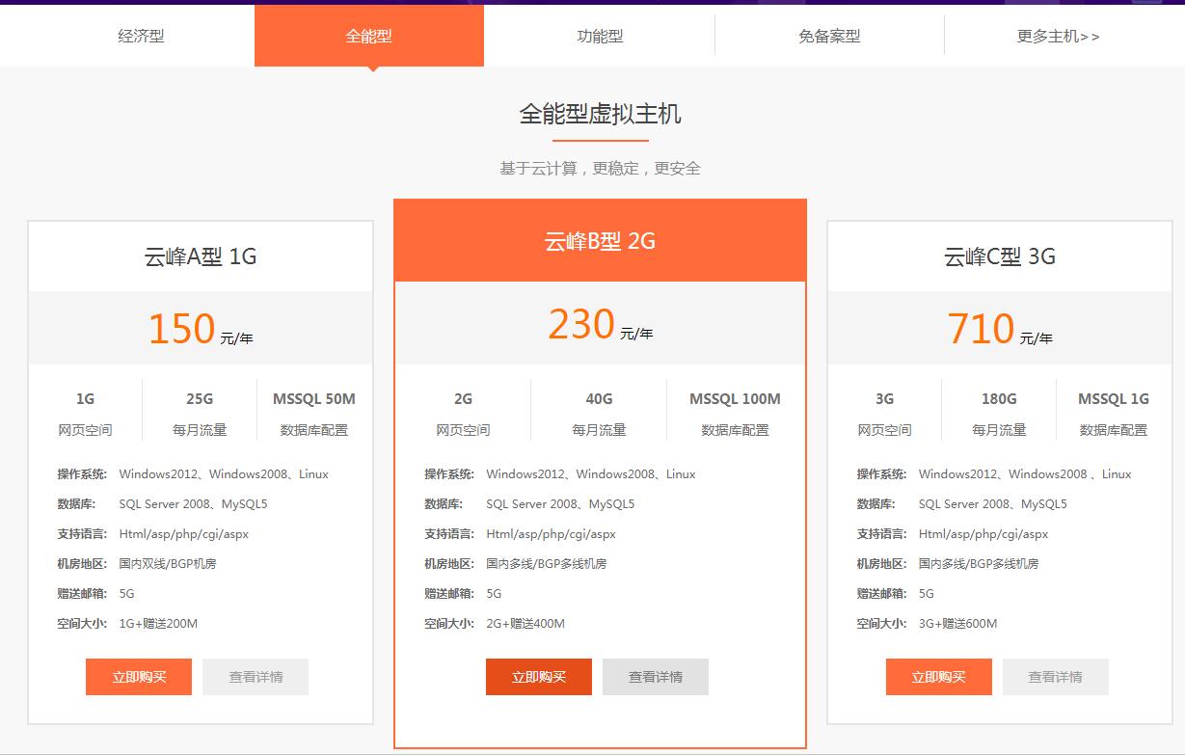This screenshot has width=1185, height=755.
Task: Switch to the 经济型 tab
Action: (x=141, y=36)
